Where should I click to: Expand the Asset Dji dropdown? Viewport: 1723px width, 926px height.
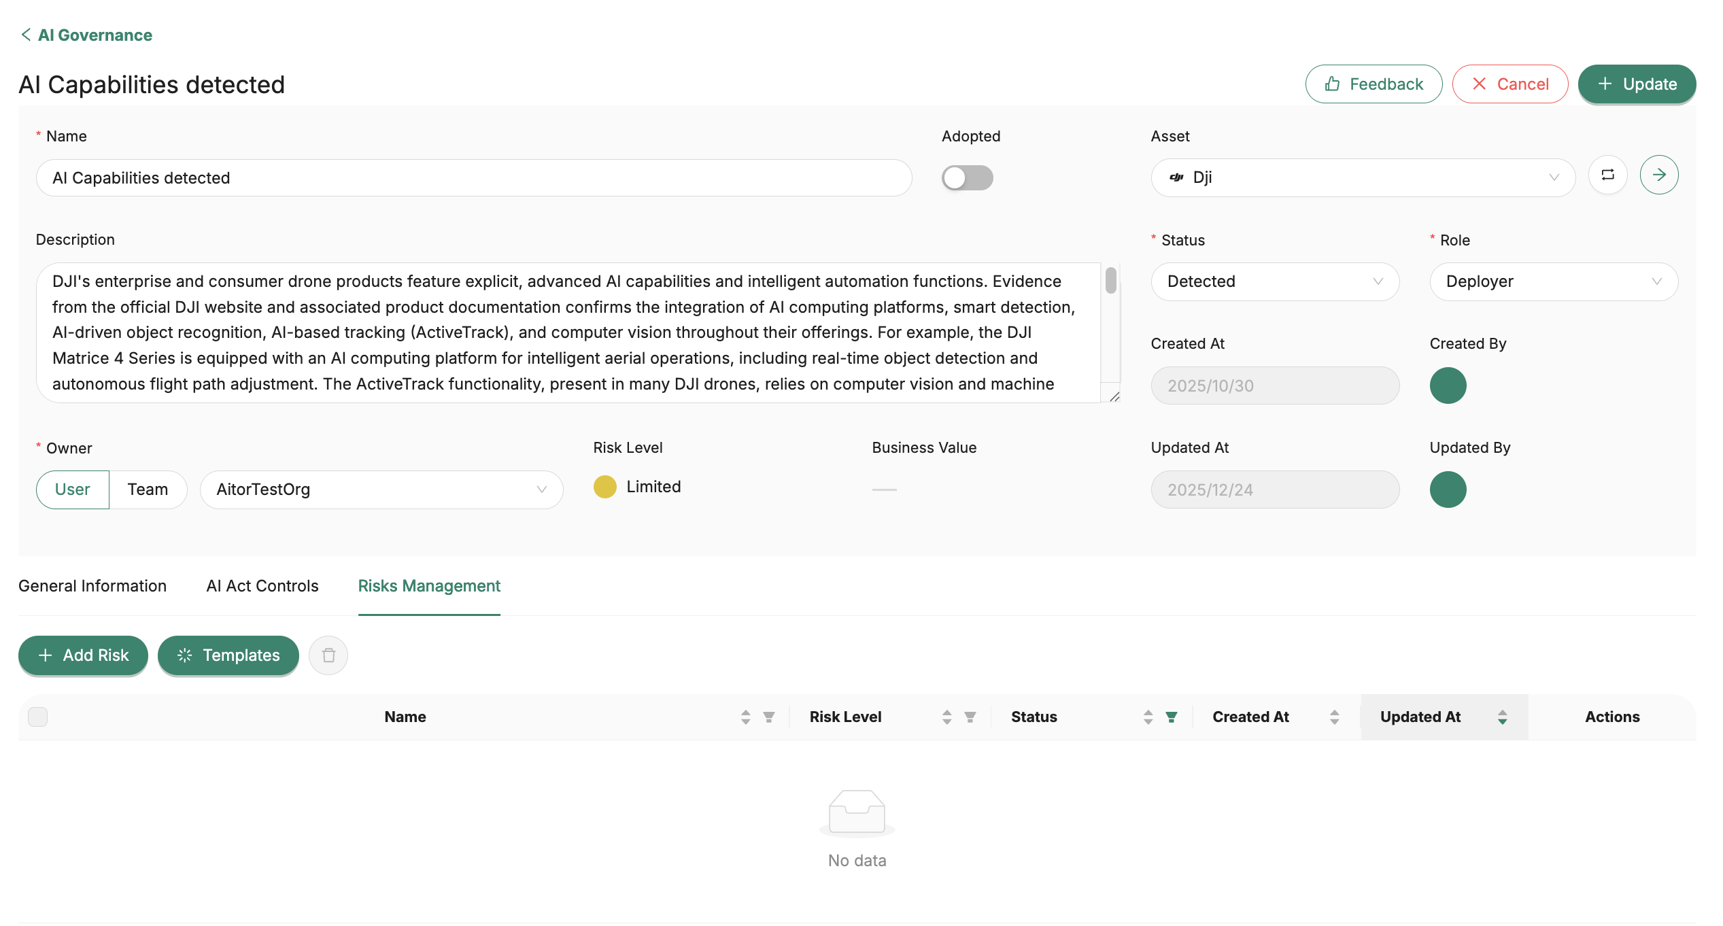tap(1362, 177)
